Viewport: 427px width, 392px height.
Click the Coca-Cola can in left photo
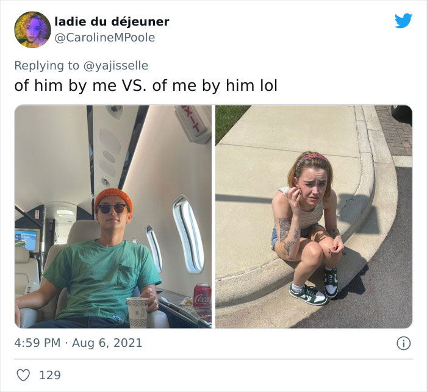point(202,296)
